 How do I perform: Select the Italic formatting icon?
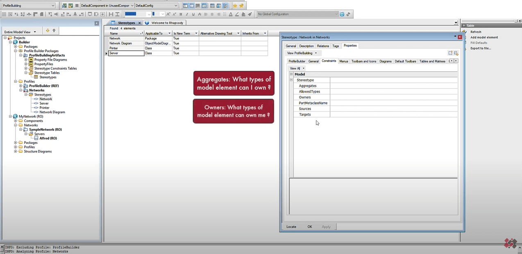pyautogui.click(x=187, y=14)
